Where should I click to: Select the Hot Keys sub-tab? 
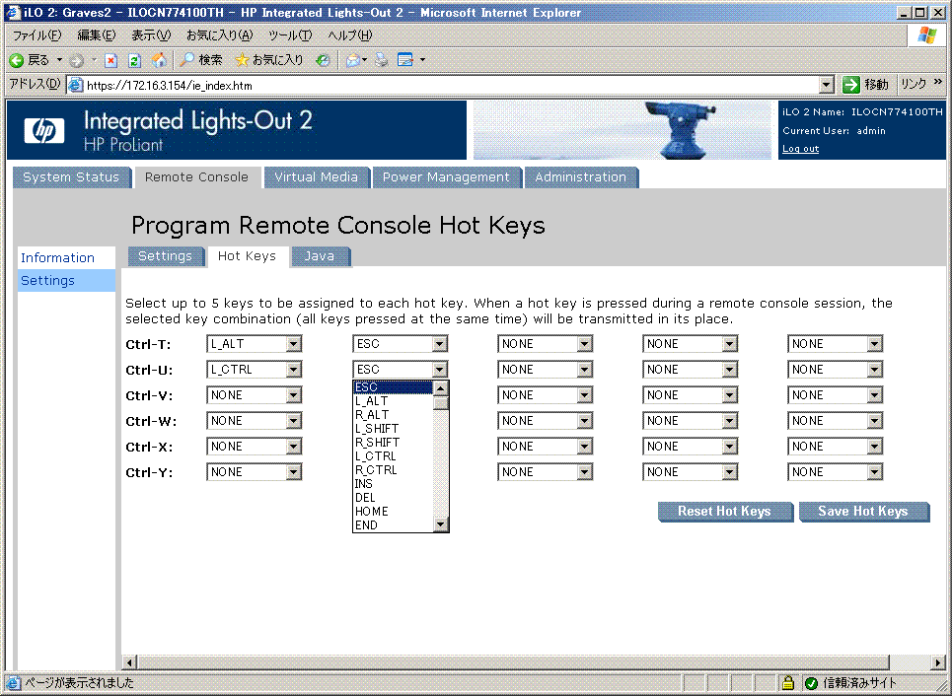[247, 256]
